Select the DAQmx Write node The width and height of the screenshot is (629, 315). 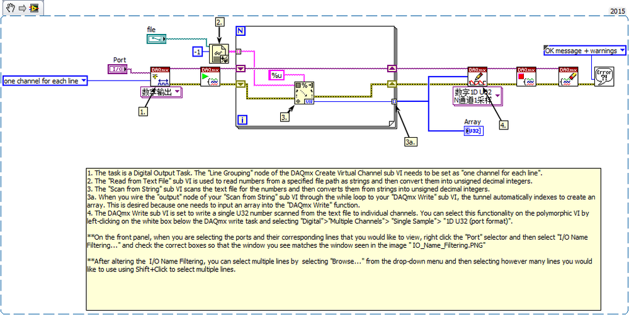pyautogui.click(x=477, y=77)
